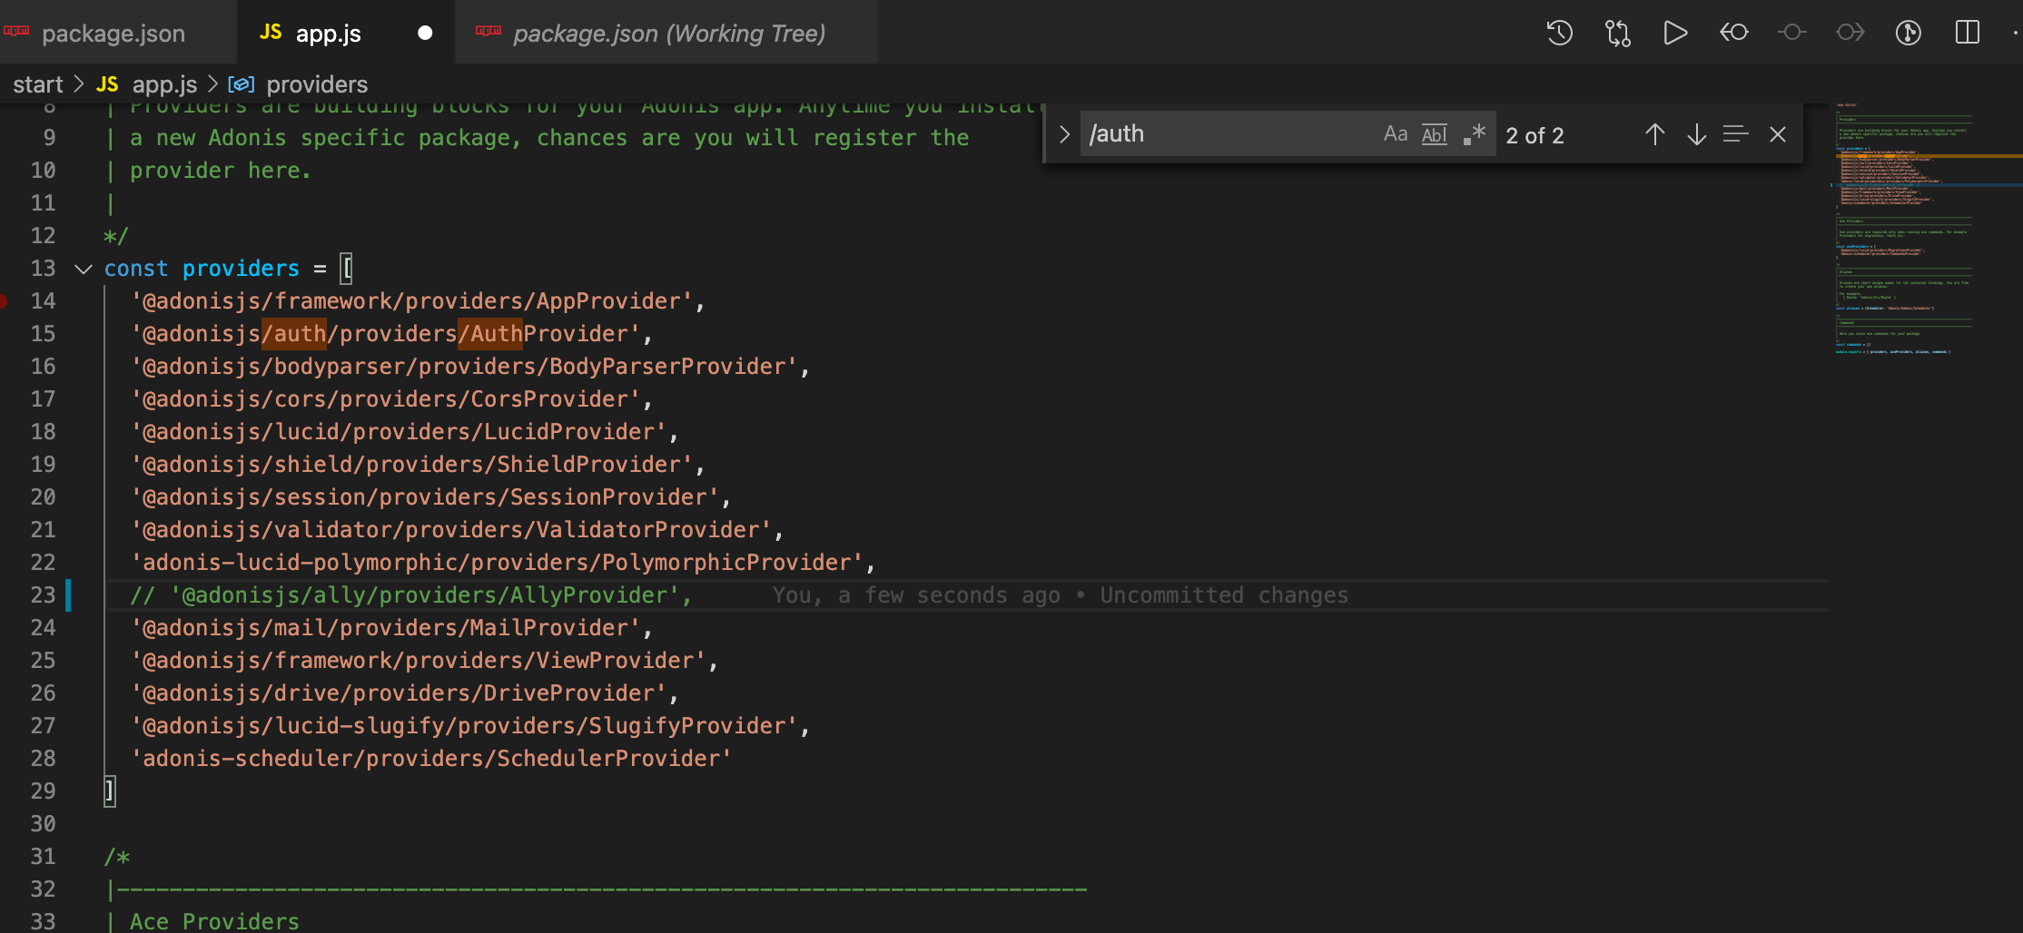The image size is (2023, 933).
Task: Close the find widget
Action: (x=1778, y=135)
